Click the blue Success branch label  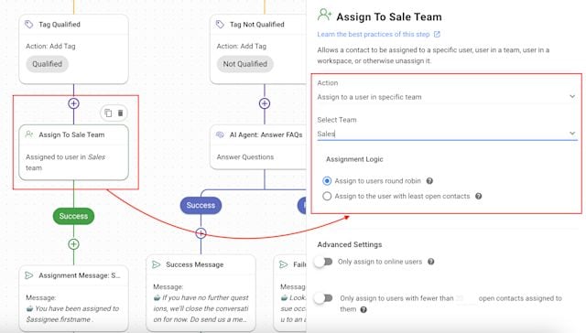coord(201,205)
